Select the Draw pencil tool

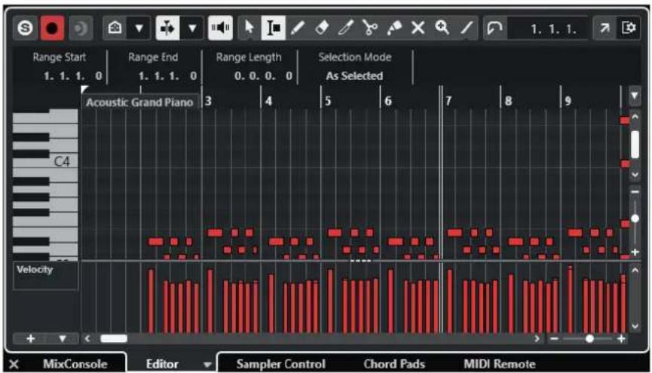(297, 29)
